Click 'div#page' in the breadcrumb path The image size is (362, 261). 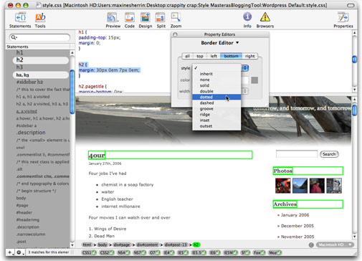pyautogui.click(x=122, y=245)
